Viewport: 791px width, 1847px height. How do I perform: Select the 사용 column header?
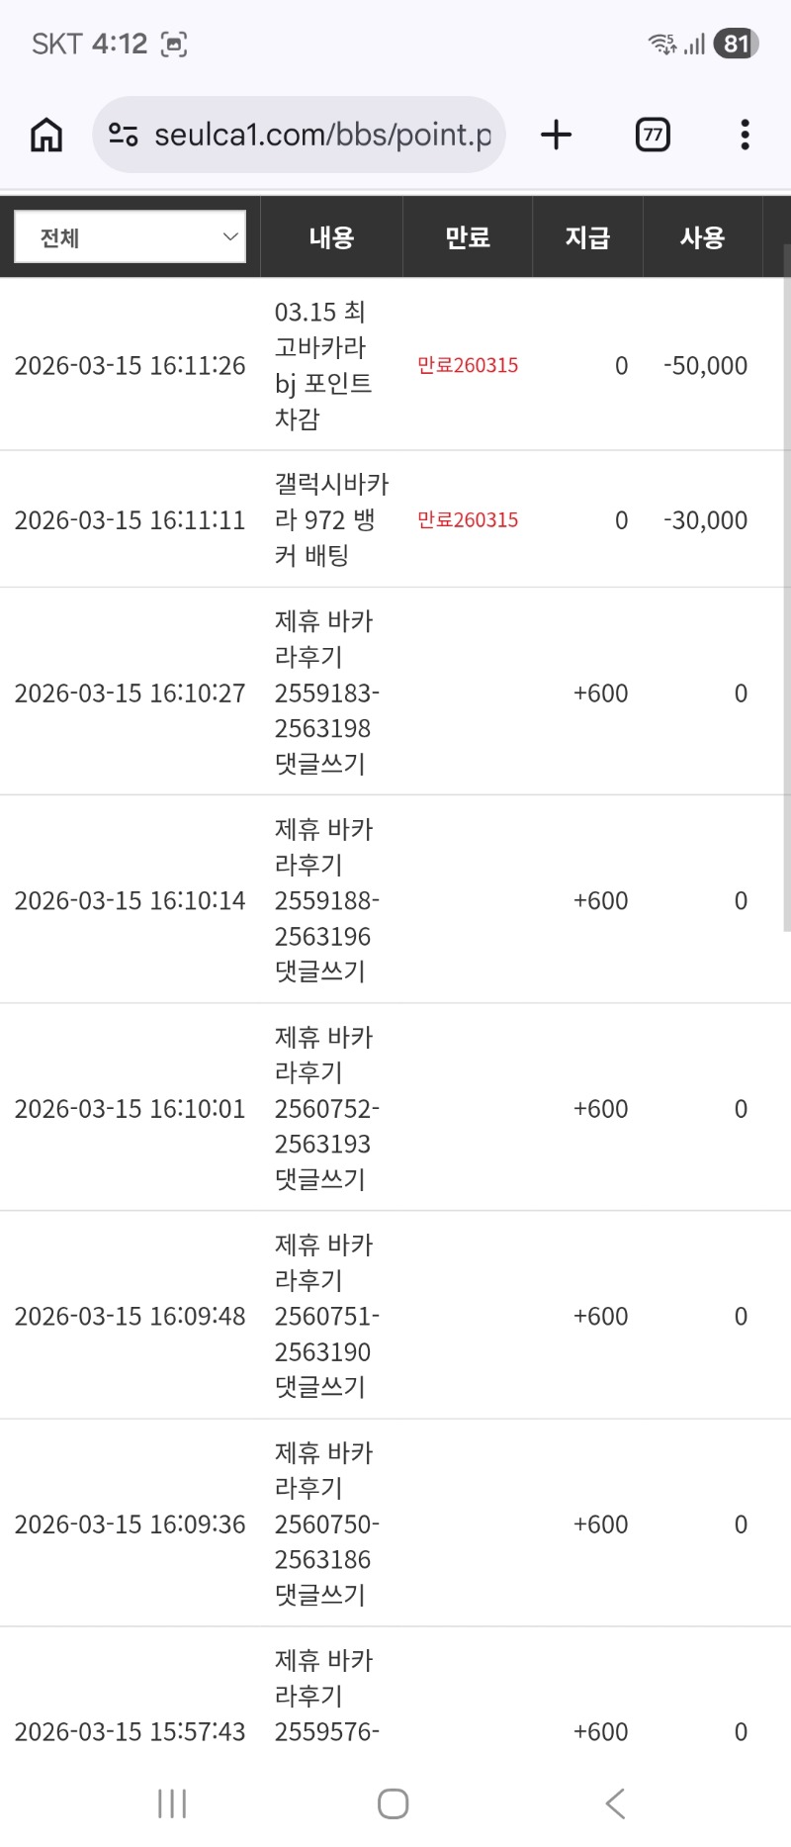pyautogui.click(x=702, y=237)
